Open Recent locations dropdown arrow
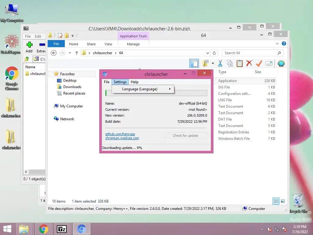Image resolution: width=313 pixels, height=235 pixels. click(x=70, y=53)
